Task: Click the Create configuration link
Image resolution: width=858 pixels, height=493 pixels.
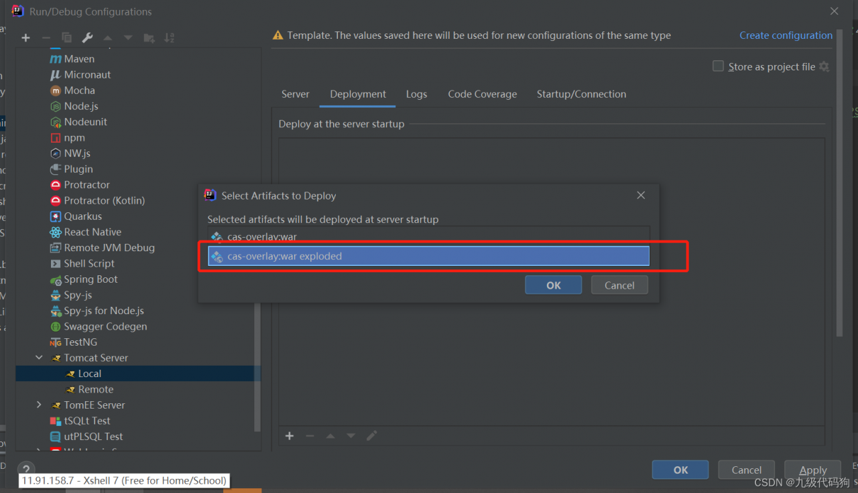Action: [786, 36]
